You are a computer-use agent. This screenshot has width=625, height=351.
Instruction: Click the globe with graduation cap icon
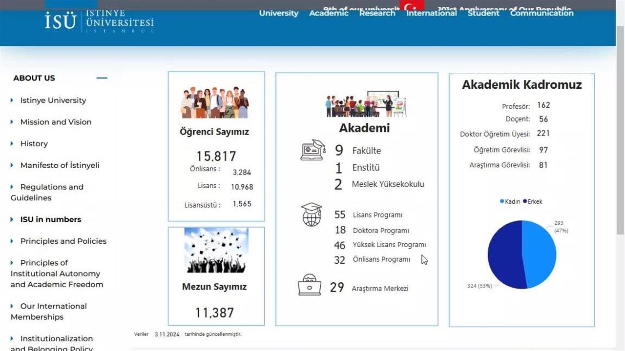pos(312,214)
